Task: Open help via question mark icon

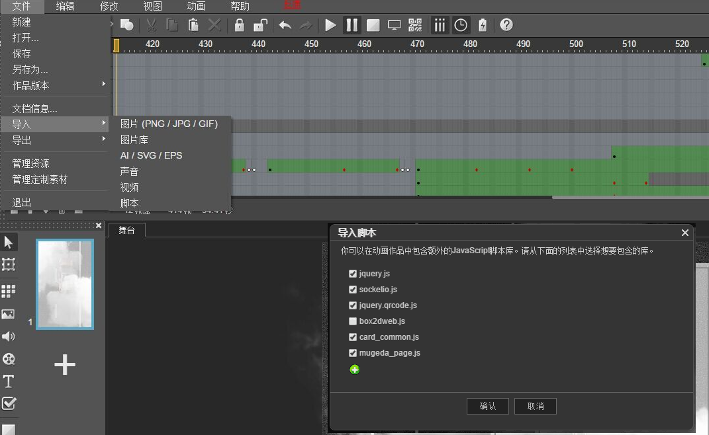Action: pos(506,25)
